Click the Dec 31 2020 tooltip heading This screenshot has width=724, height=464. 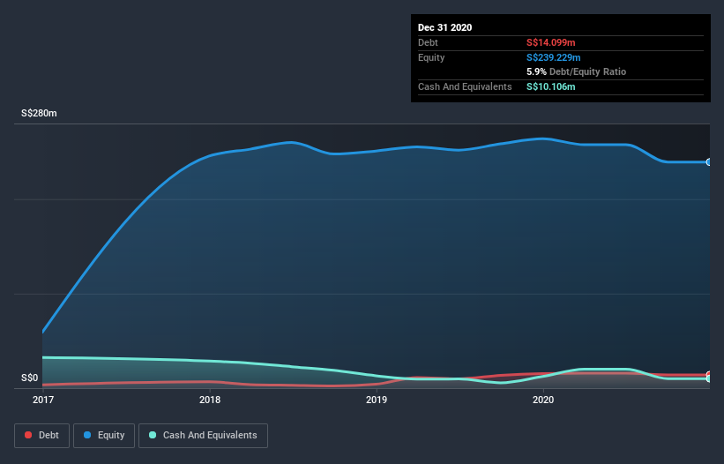click(444, 27)
